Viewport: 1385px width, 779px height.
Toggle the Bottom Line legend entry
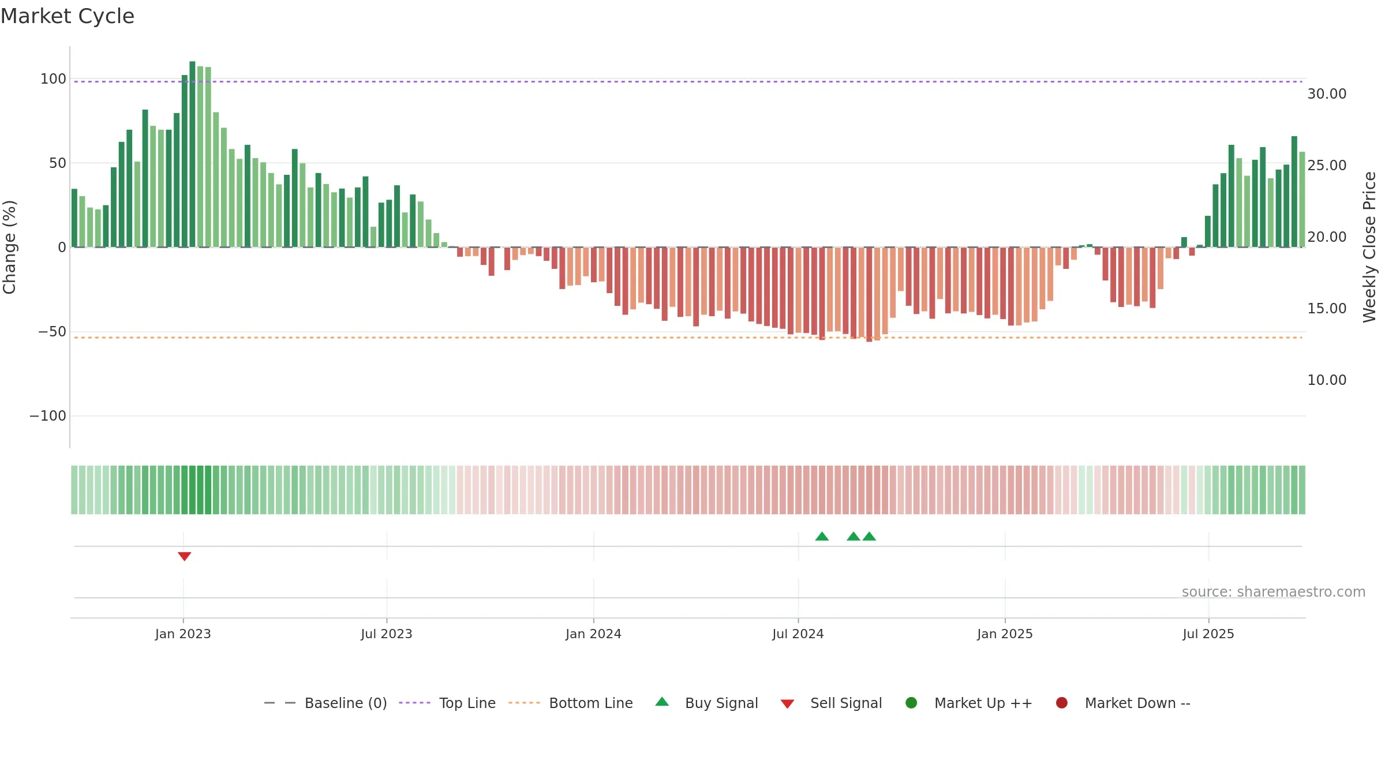coord(571,703)
